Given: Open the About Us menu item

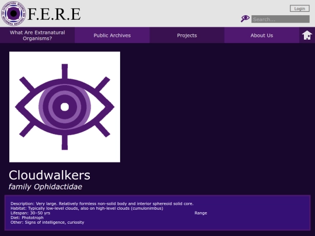Looking at the screenshot, I should tap(262, 36).
